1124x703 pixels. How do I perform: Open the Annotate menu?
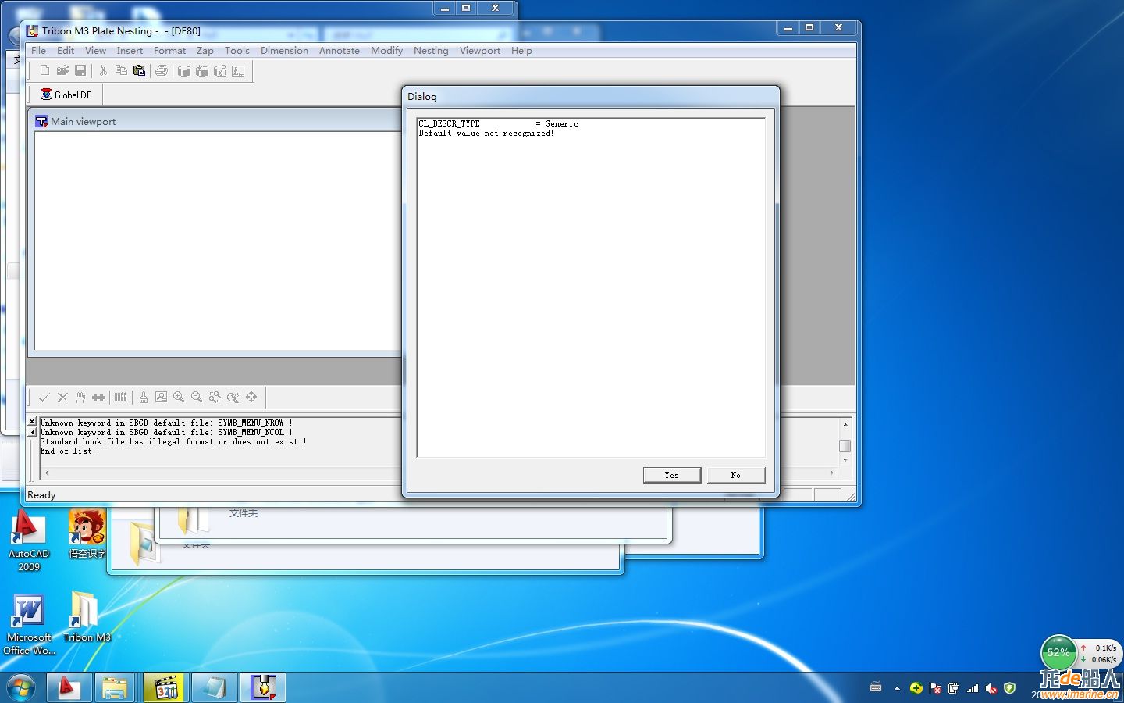pos(340,51)
